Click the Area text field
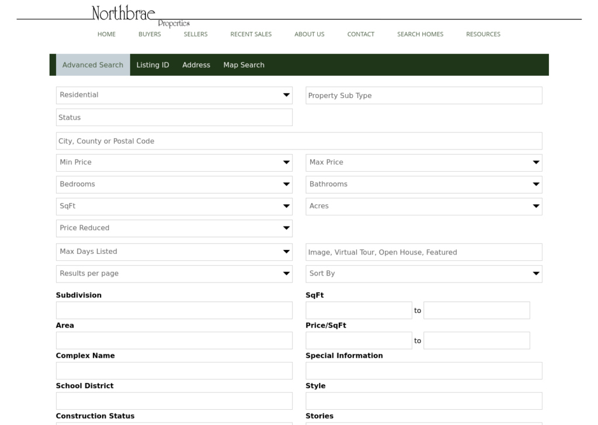Screen dimensions: 598x425 pos(174,340)
